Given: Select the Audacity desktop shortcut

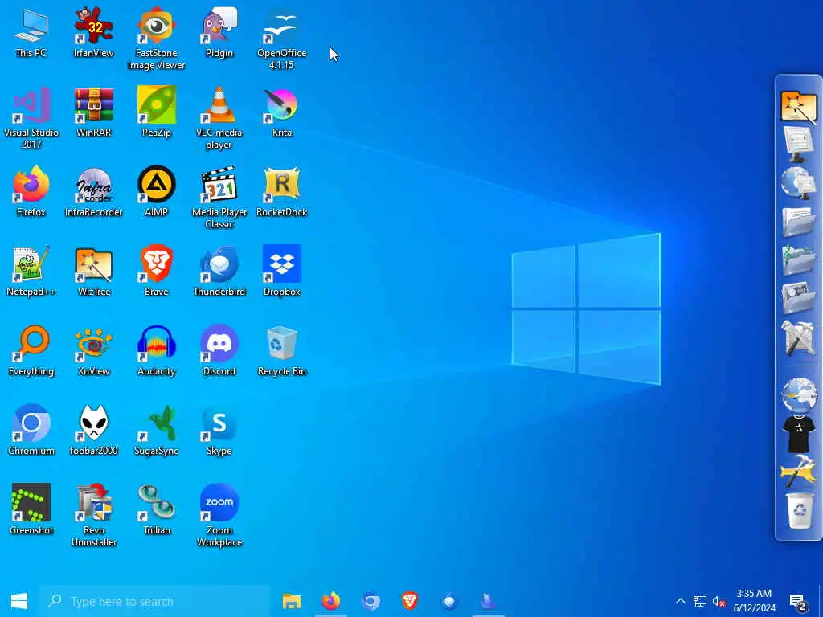Looking at the screenshot, I should coord(157,351).
